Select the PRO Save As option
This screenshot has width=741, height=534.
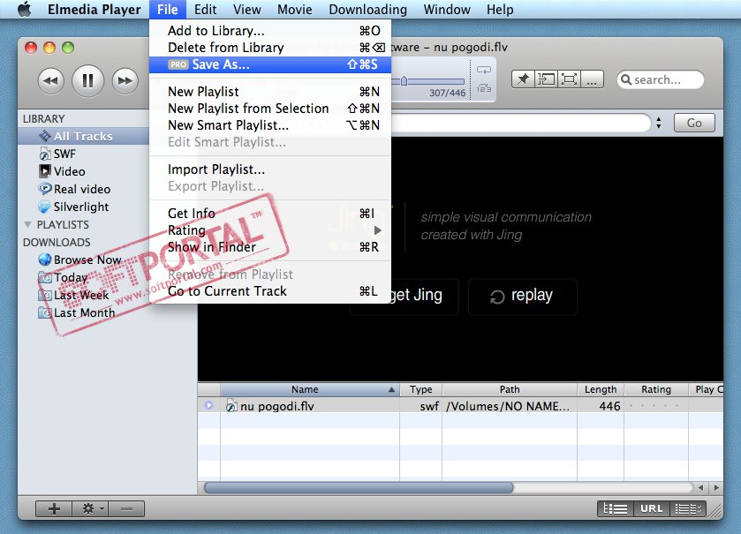270,64
